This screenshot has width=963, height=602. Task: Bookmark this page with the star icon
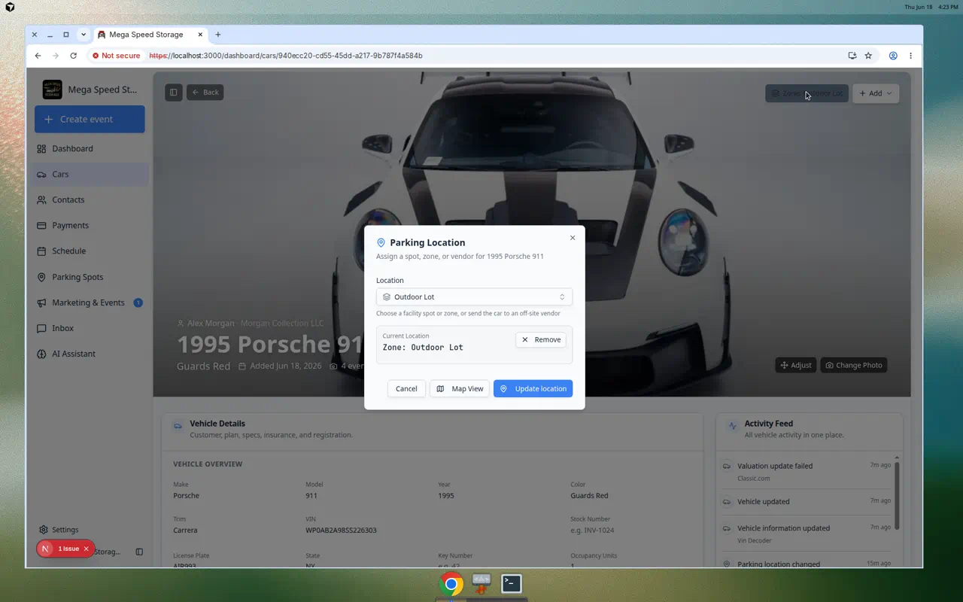pos(868,56)
